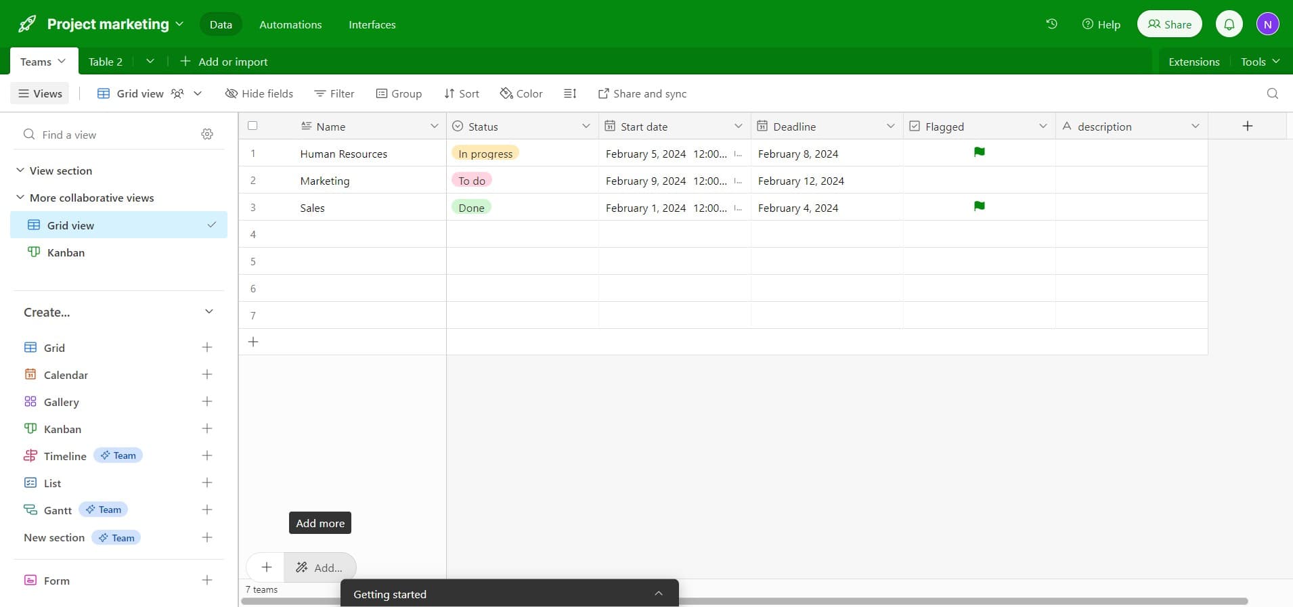Click the search magnifier icon
This screenshot has width=1293, height=607.
[1272, 93]
